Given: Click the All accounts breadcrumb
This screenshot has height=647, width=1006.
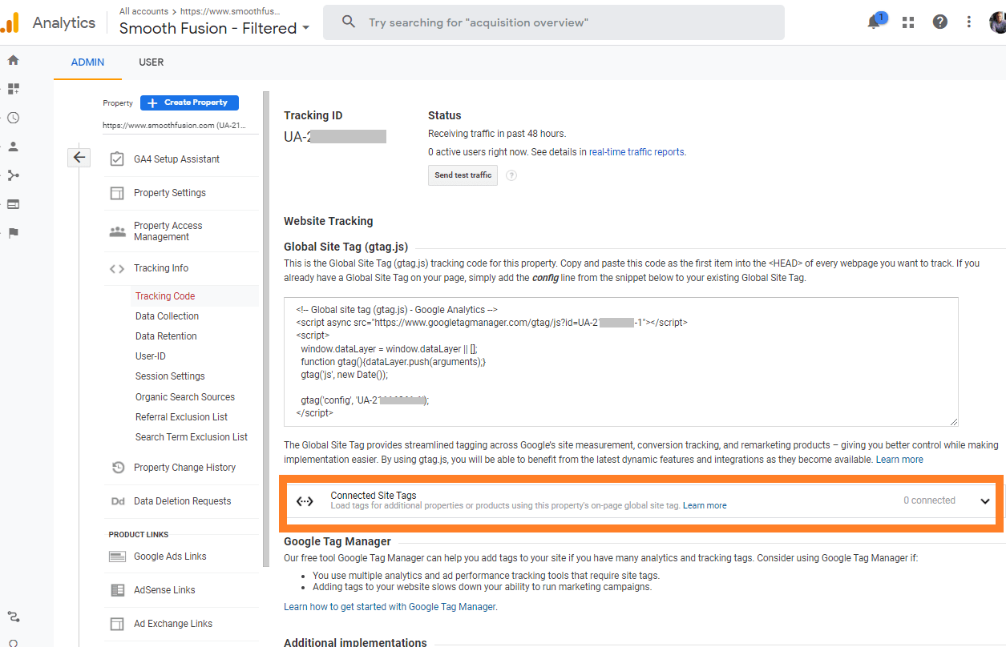Looking at the screenshot, I should pos(143,11).
